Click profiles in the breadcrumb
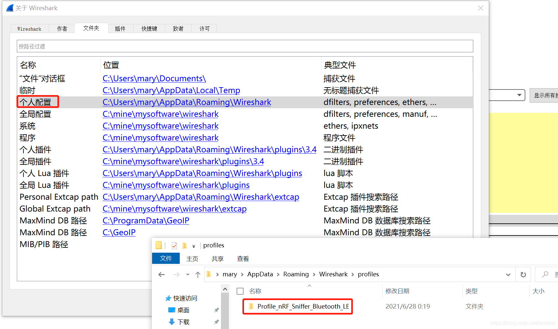The image size is (558, 329). pyautogui.click(x=368, y=274)
